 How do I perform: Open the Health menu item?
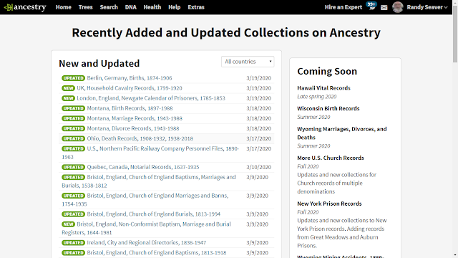152,7
